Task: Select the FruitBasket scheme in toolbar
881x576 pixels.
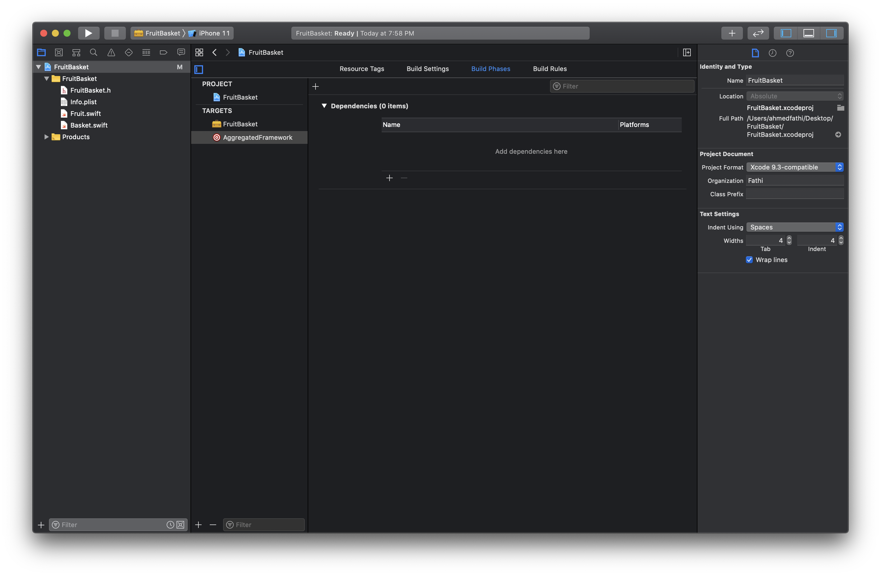Action: click(x=157, y=33)
